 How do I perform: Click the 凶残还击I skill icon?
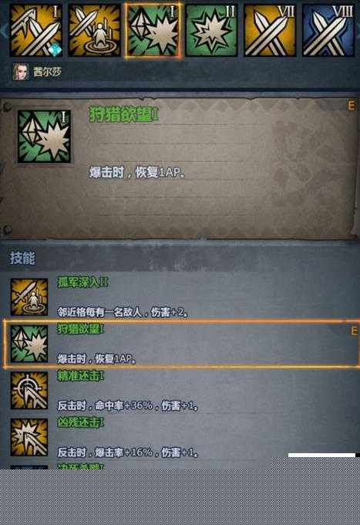(29, 437)
